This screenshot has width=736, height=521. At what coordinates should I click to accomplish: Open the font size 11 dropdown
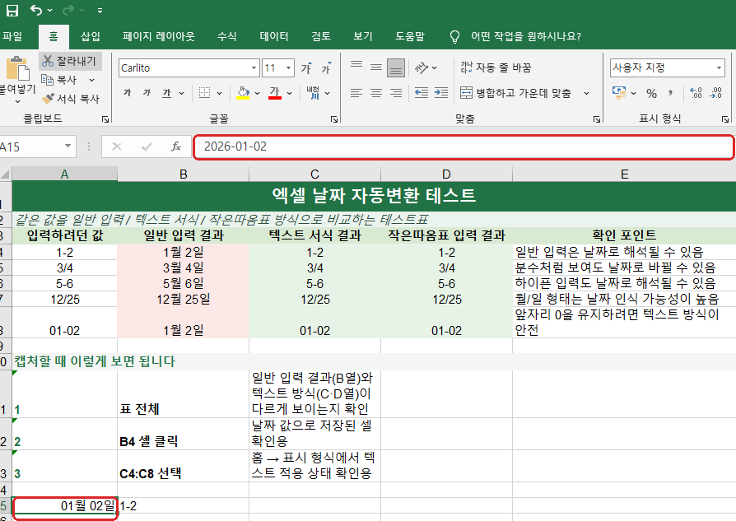coord(289,68)
